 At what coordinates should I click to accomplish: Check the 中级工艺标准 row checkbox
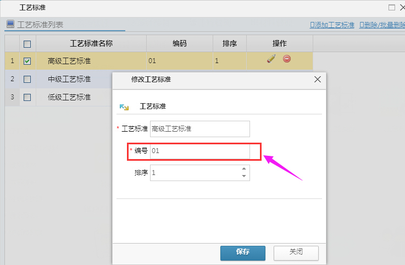click(x=27, y=80)
